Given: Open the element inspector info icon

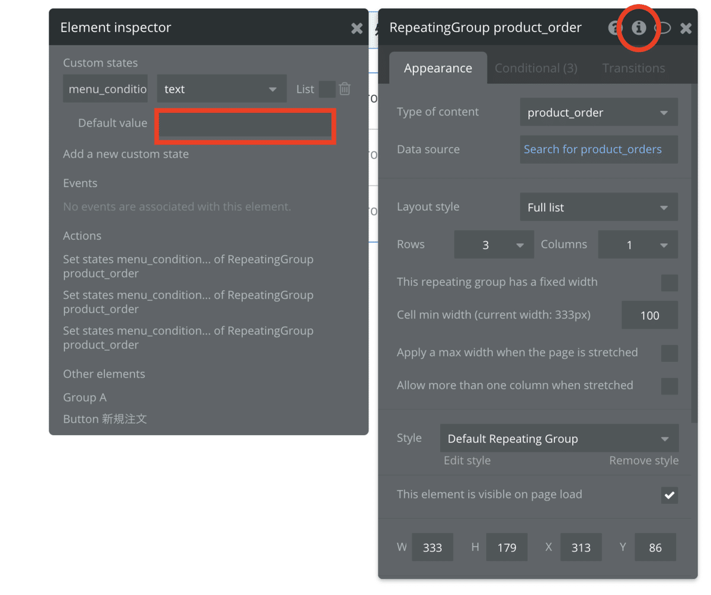Looking at the screenshot, I should 638,28.
